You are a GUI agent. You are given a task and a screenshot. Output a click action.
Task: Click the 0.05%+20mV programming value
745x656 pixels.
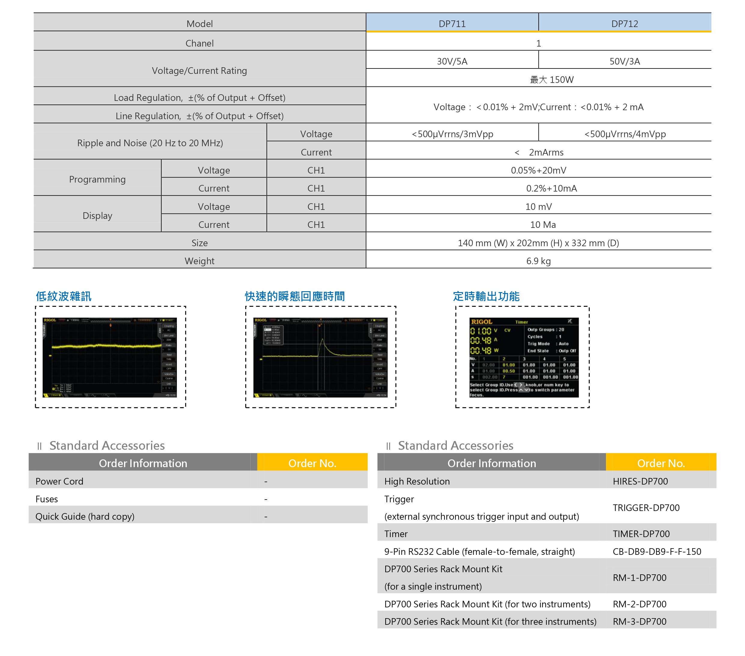(x=539, y=170)
